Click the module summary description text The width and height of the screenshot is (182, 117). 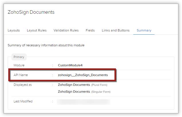46,45
